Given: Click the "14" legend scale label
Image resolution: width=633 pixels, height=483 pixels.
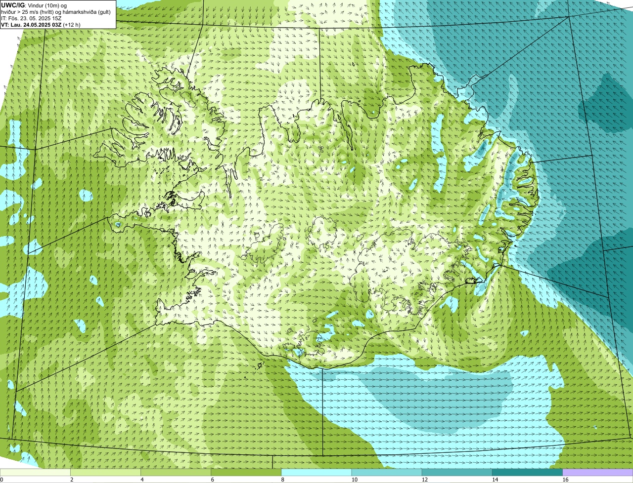Looking at the screenshot, I should 495,480.
